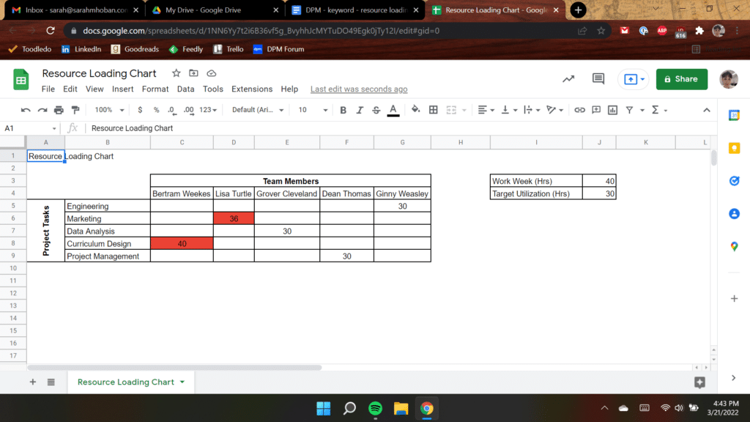The width and height of the screenshot is (750, 422).
Task: Star the Resource Loading Chart document
Action: tap(176, 73)
